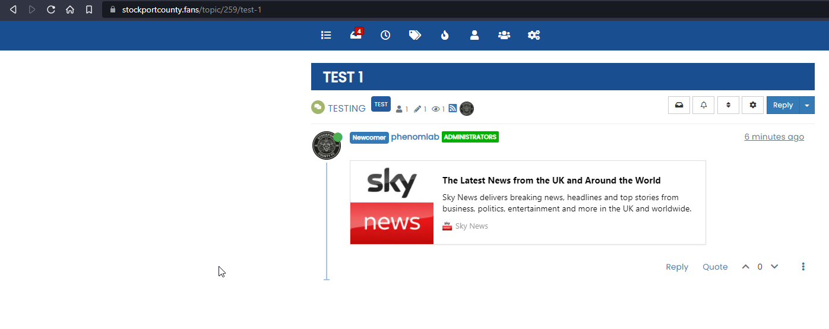829x329 pixels.
Task: Downvote the post
Action: pyautogui.click(x=774, y=267)
